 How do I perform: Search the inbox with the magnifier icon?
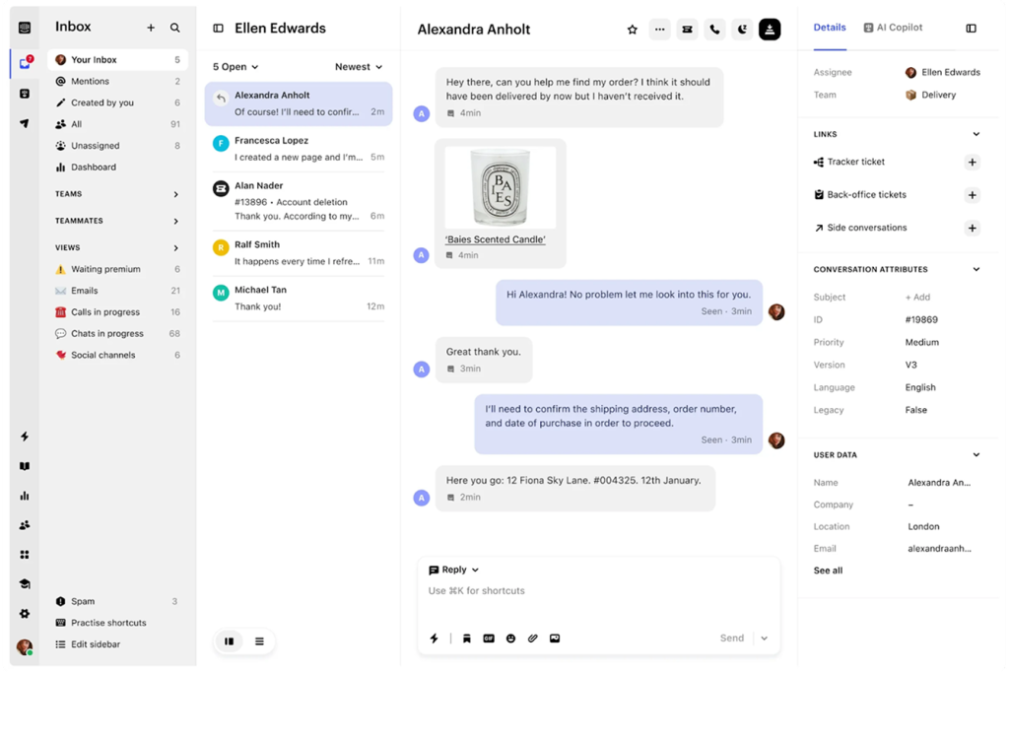(175, 29)
